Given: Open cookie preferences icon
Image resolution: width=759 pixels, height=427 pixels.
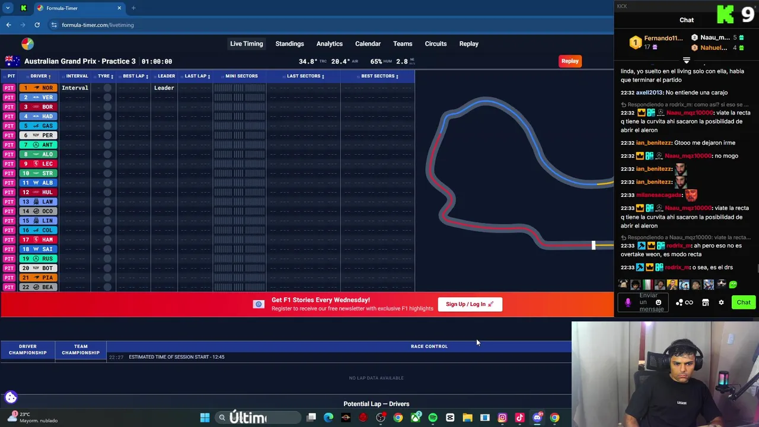Looking at the screenshot, I should [11, 397].
